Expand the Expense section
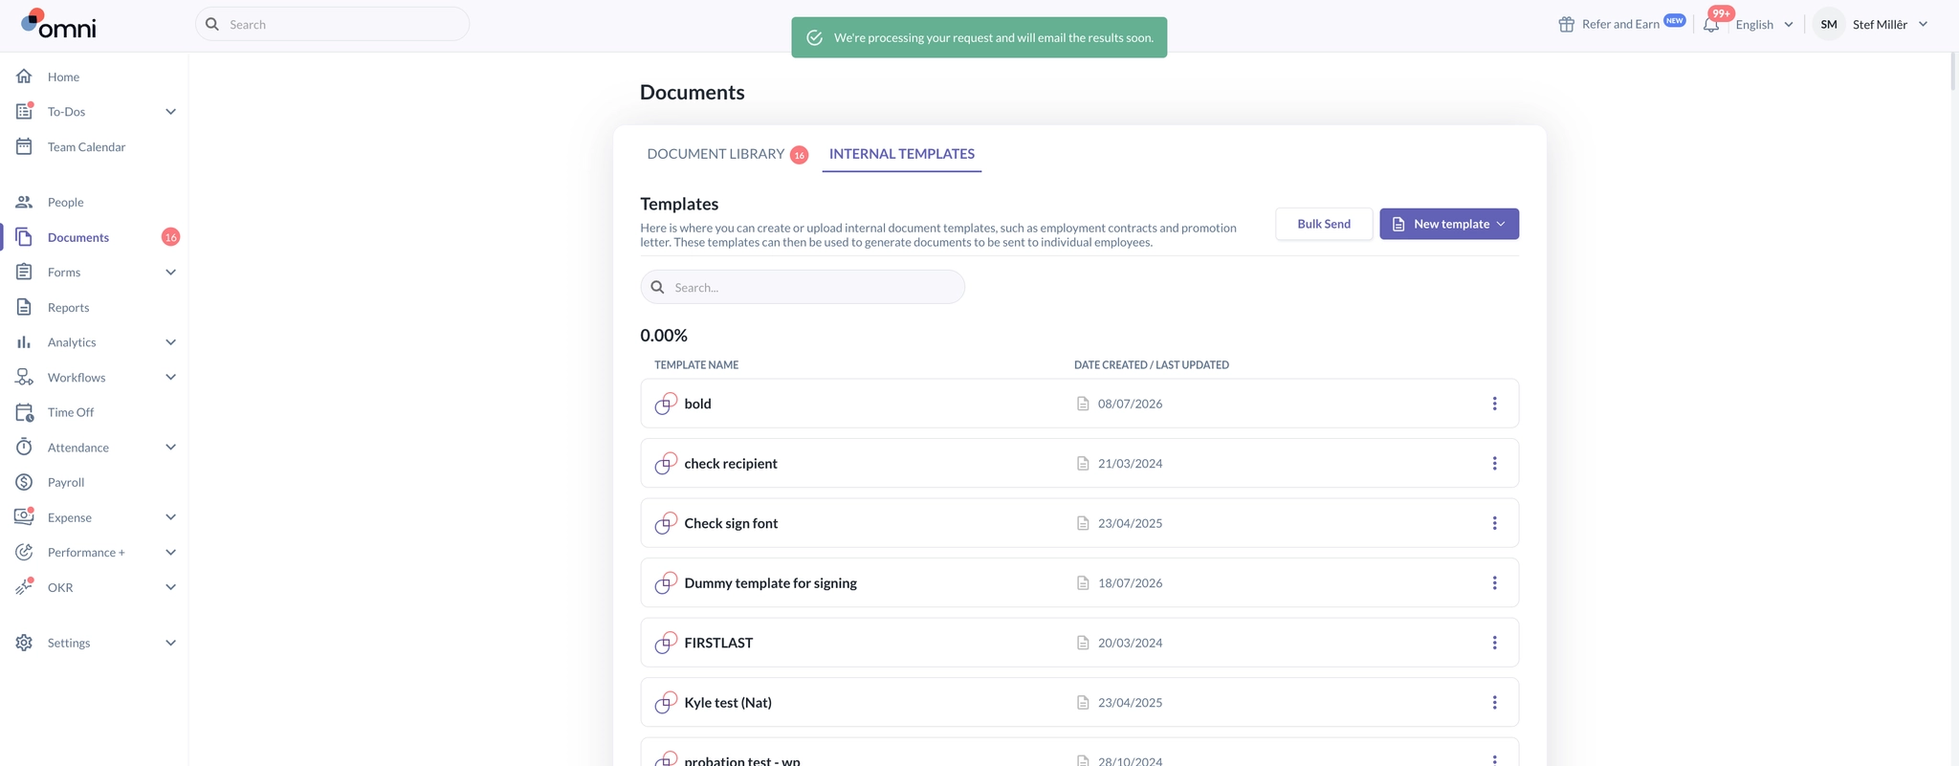This screenshot has width=1959, height=766. point(170,517)
